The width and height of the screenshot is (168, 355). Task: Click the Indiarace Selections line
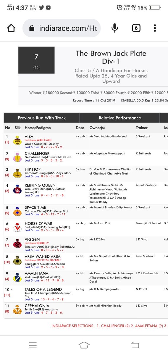109,326
